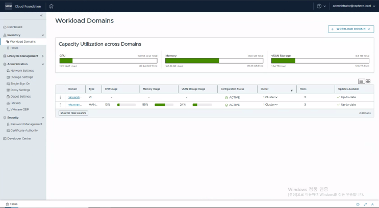This screenshot has height=208, width=379.
Task: Go to Dashboard in sidebar
Action: 13,27
